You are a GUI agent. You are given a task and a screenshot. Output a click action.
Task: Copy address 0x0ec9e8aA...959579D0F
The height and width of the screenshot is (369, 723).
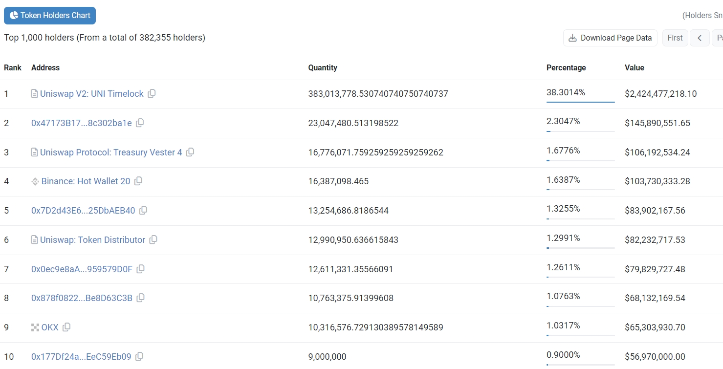coord(140,269)
